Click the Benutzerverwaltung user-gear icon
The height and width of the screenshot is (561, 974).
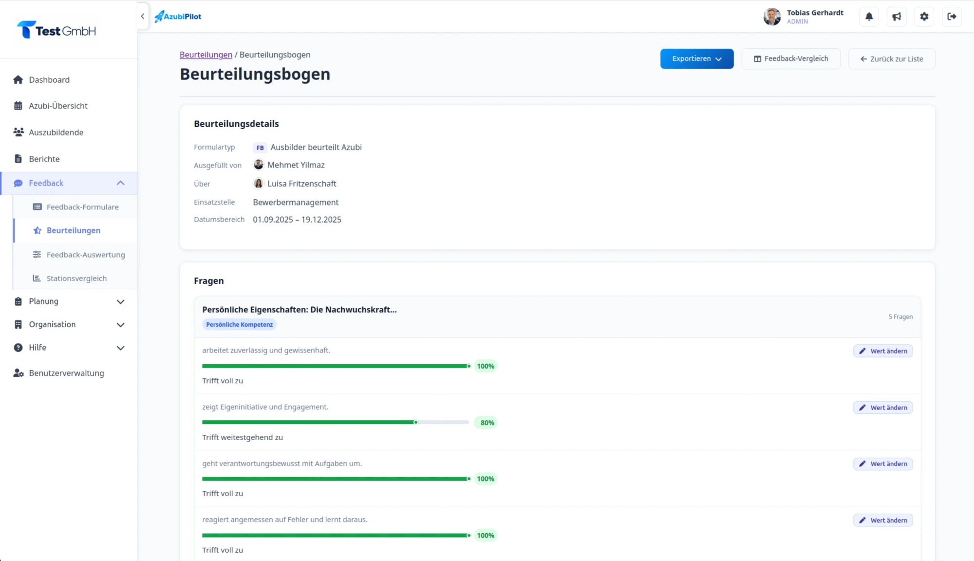click(19, 373)
